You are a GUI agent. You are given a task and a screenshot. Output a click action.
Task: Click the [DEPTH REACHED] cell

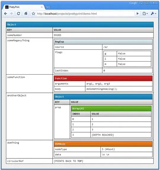121,135
